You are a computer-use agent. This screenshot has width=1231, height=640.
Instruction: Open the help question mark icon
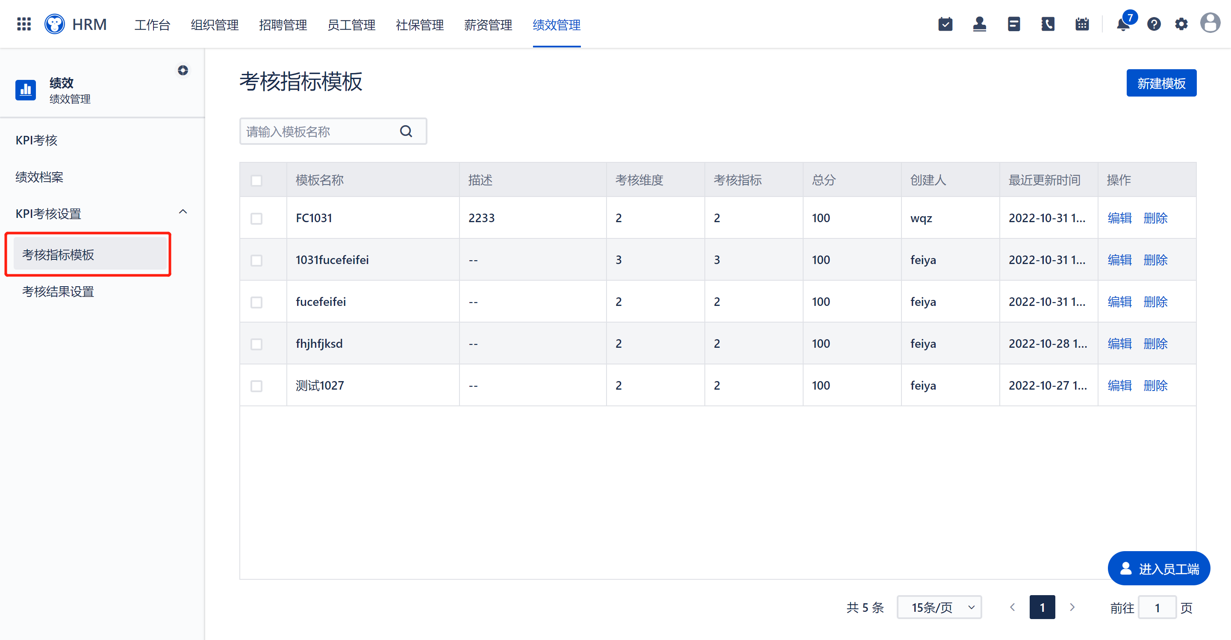[x=1154, y=24]
